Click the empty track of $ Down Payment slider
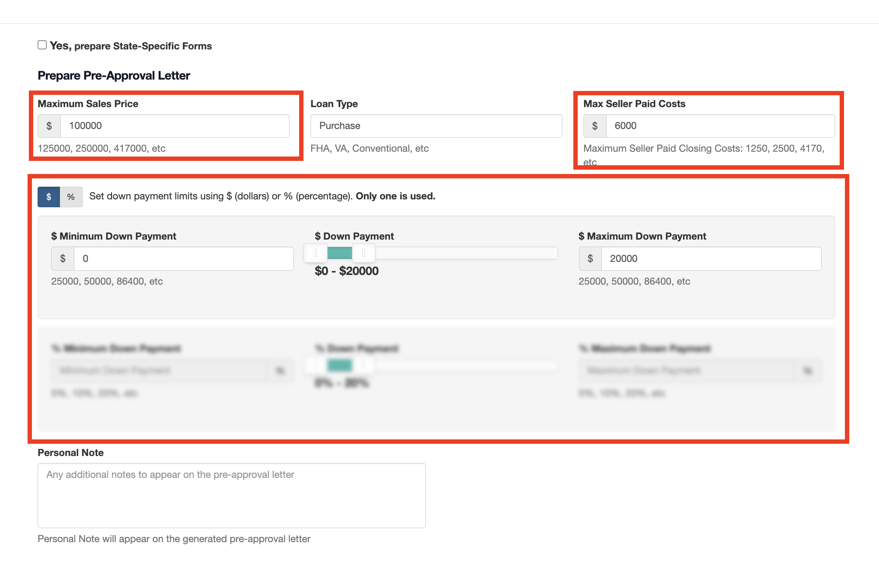This screenshot has height=571, width=879. tap(466, 253)
